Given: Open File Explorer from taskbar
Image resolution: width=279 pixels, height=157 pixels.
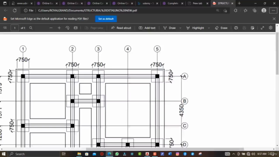Looking at the screenshot, I should [79, 154].
